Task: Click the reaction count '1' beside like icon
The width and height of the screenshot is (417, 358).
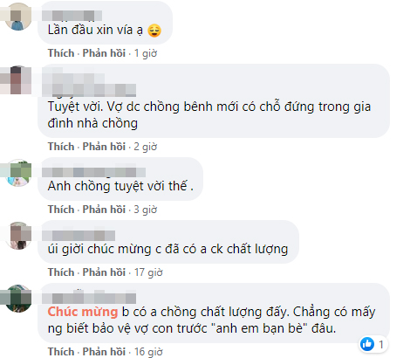Action: [381, 345]
